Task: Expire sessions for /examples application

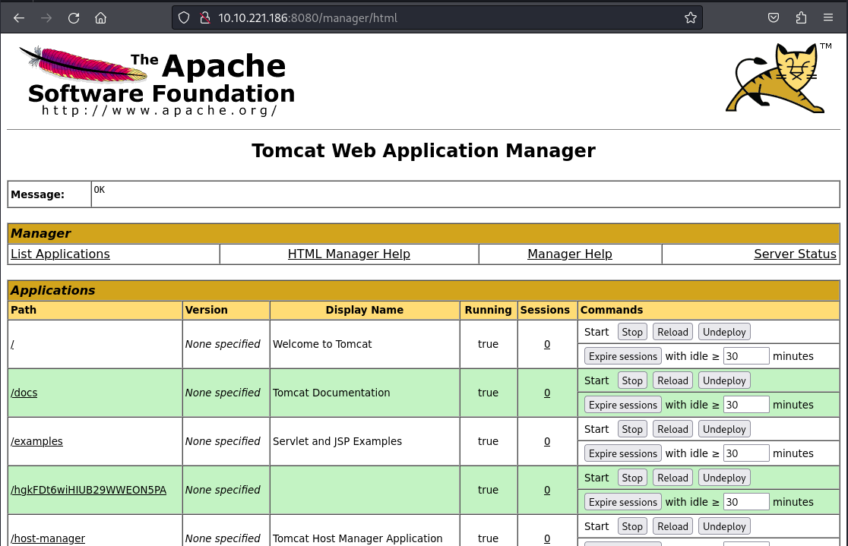Action: 623,453
